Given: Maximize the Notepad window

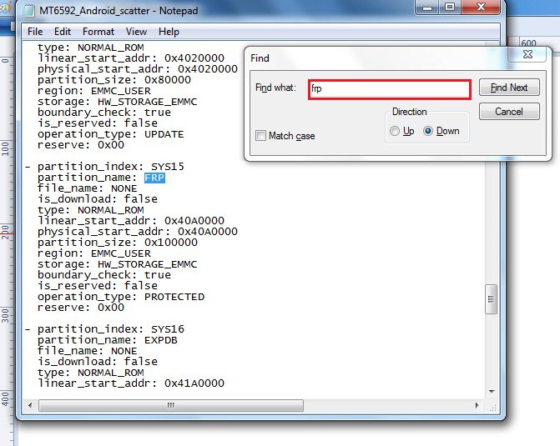Looking at the screenshot, I should tap(449, 8).
